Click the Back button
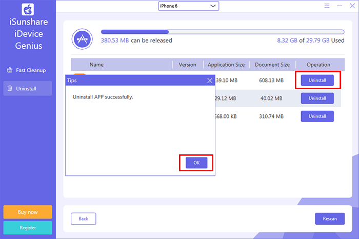The image size is (359, 239). [83, 219]
